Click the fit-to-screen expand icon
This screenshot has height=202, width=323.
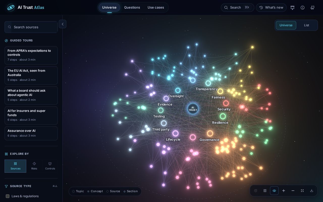click(302, 191)
